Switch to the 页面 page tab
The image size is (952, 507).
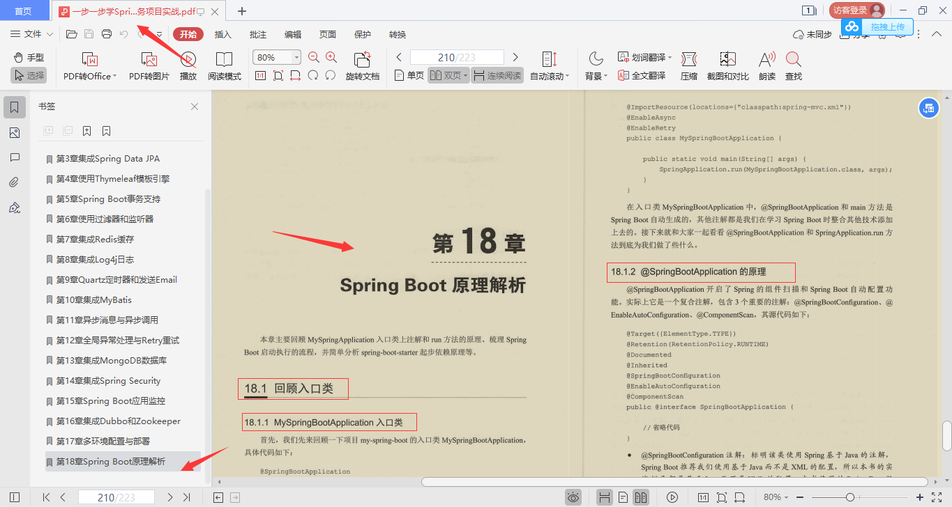328,35
